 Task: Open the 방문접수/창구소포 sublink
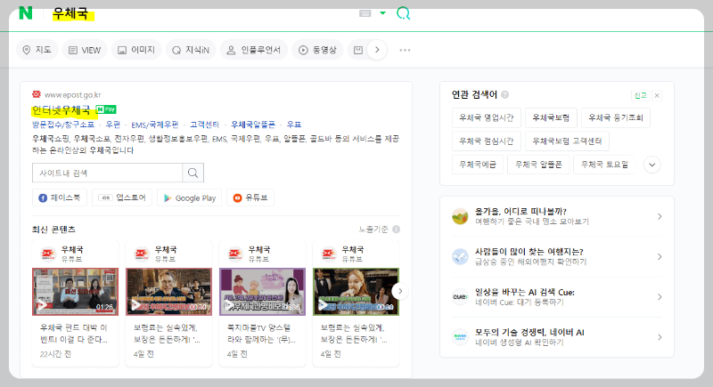(x=63, y=125)
